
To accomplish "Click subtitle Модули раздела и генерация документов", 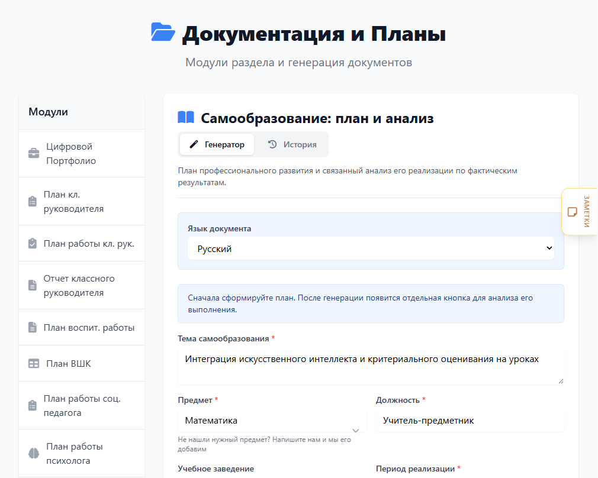I will (x=298, y=62).
